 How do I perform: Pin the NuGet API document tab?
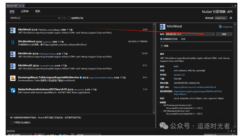[x=20, y=6]
